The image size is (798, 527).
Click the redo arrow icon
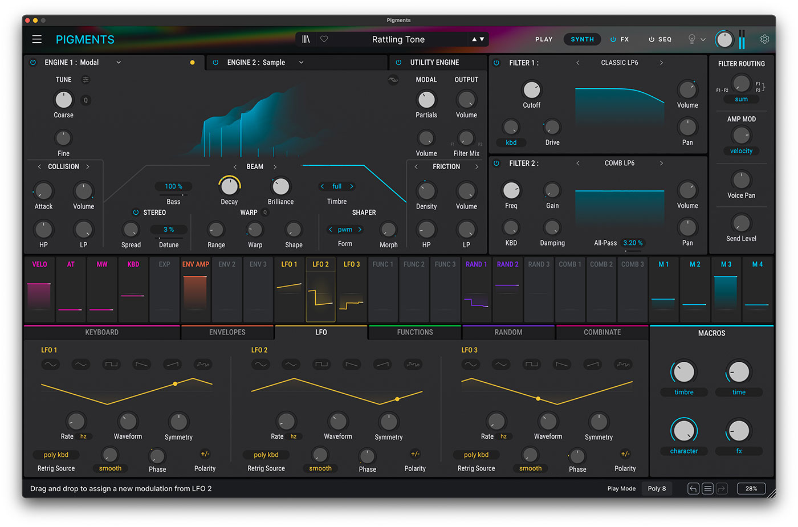point(722,489)
